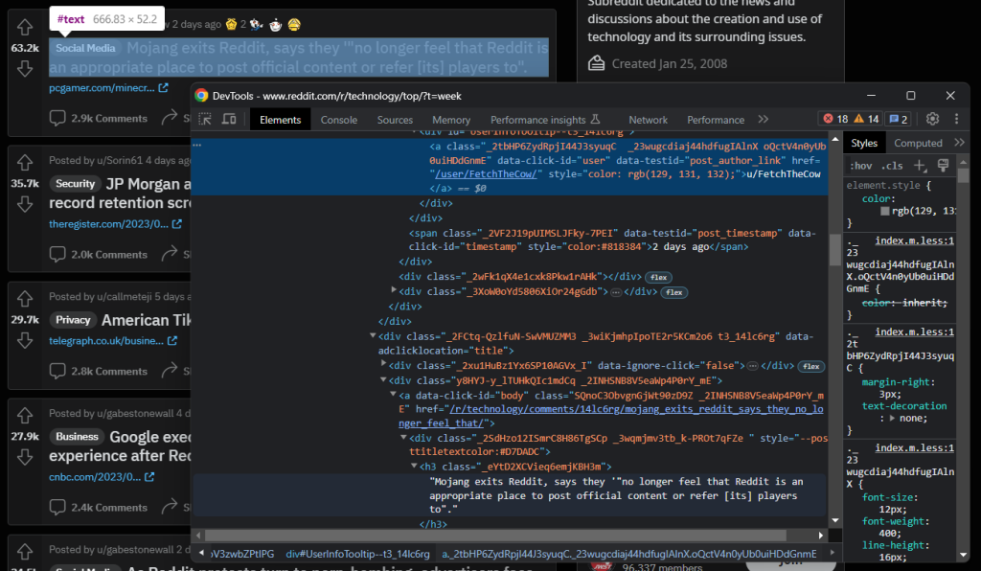Click the Elements panel vertical scrollbar
This screenshot has width=981, height=571.
click(834, 249)
